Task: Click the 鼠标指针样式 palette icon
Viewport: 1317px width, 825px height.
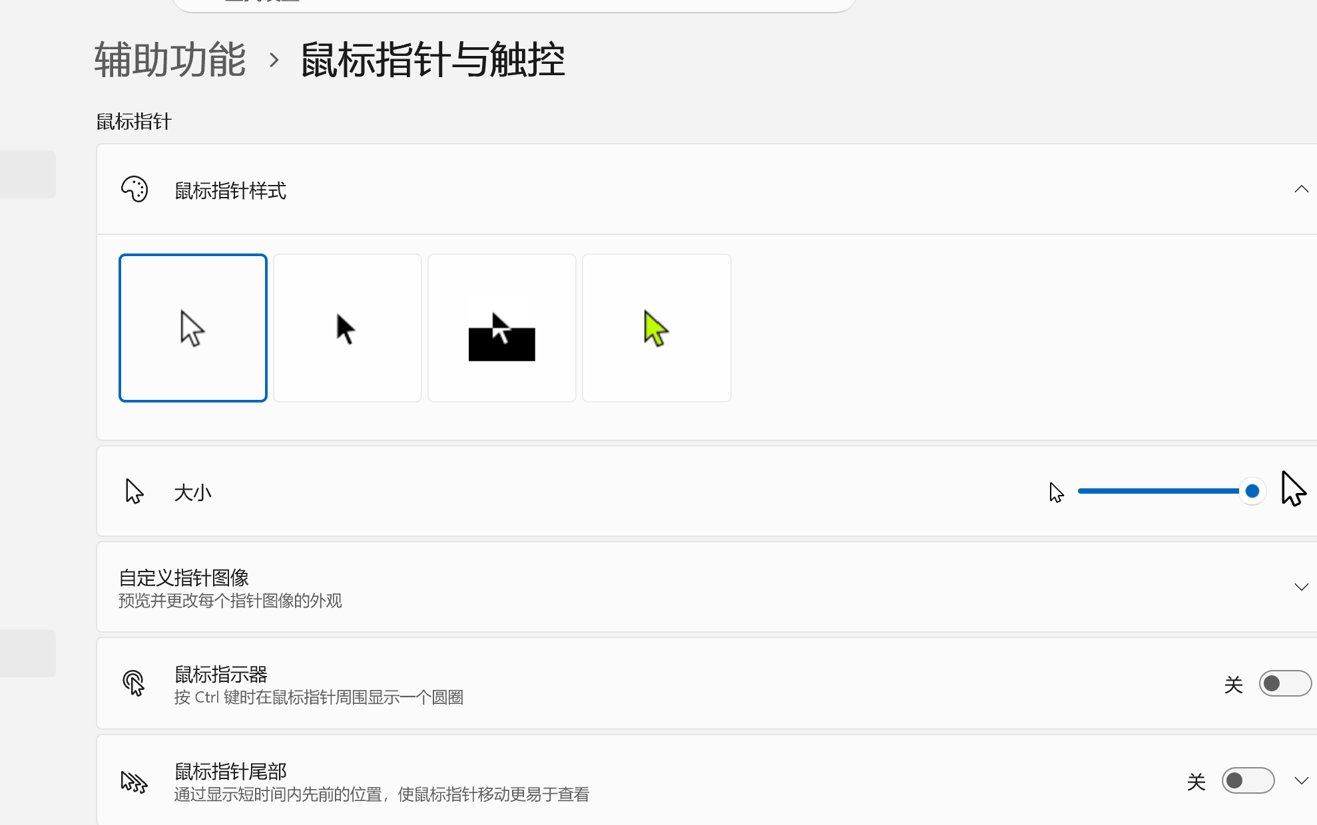Action: pyautogui.click(x=134, y=190)
